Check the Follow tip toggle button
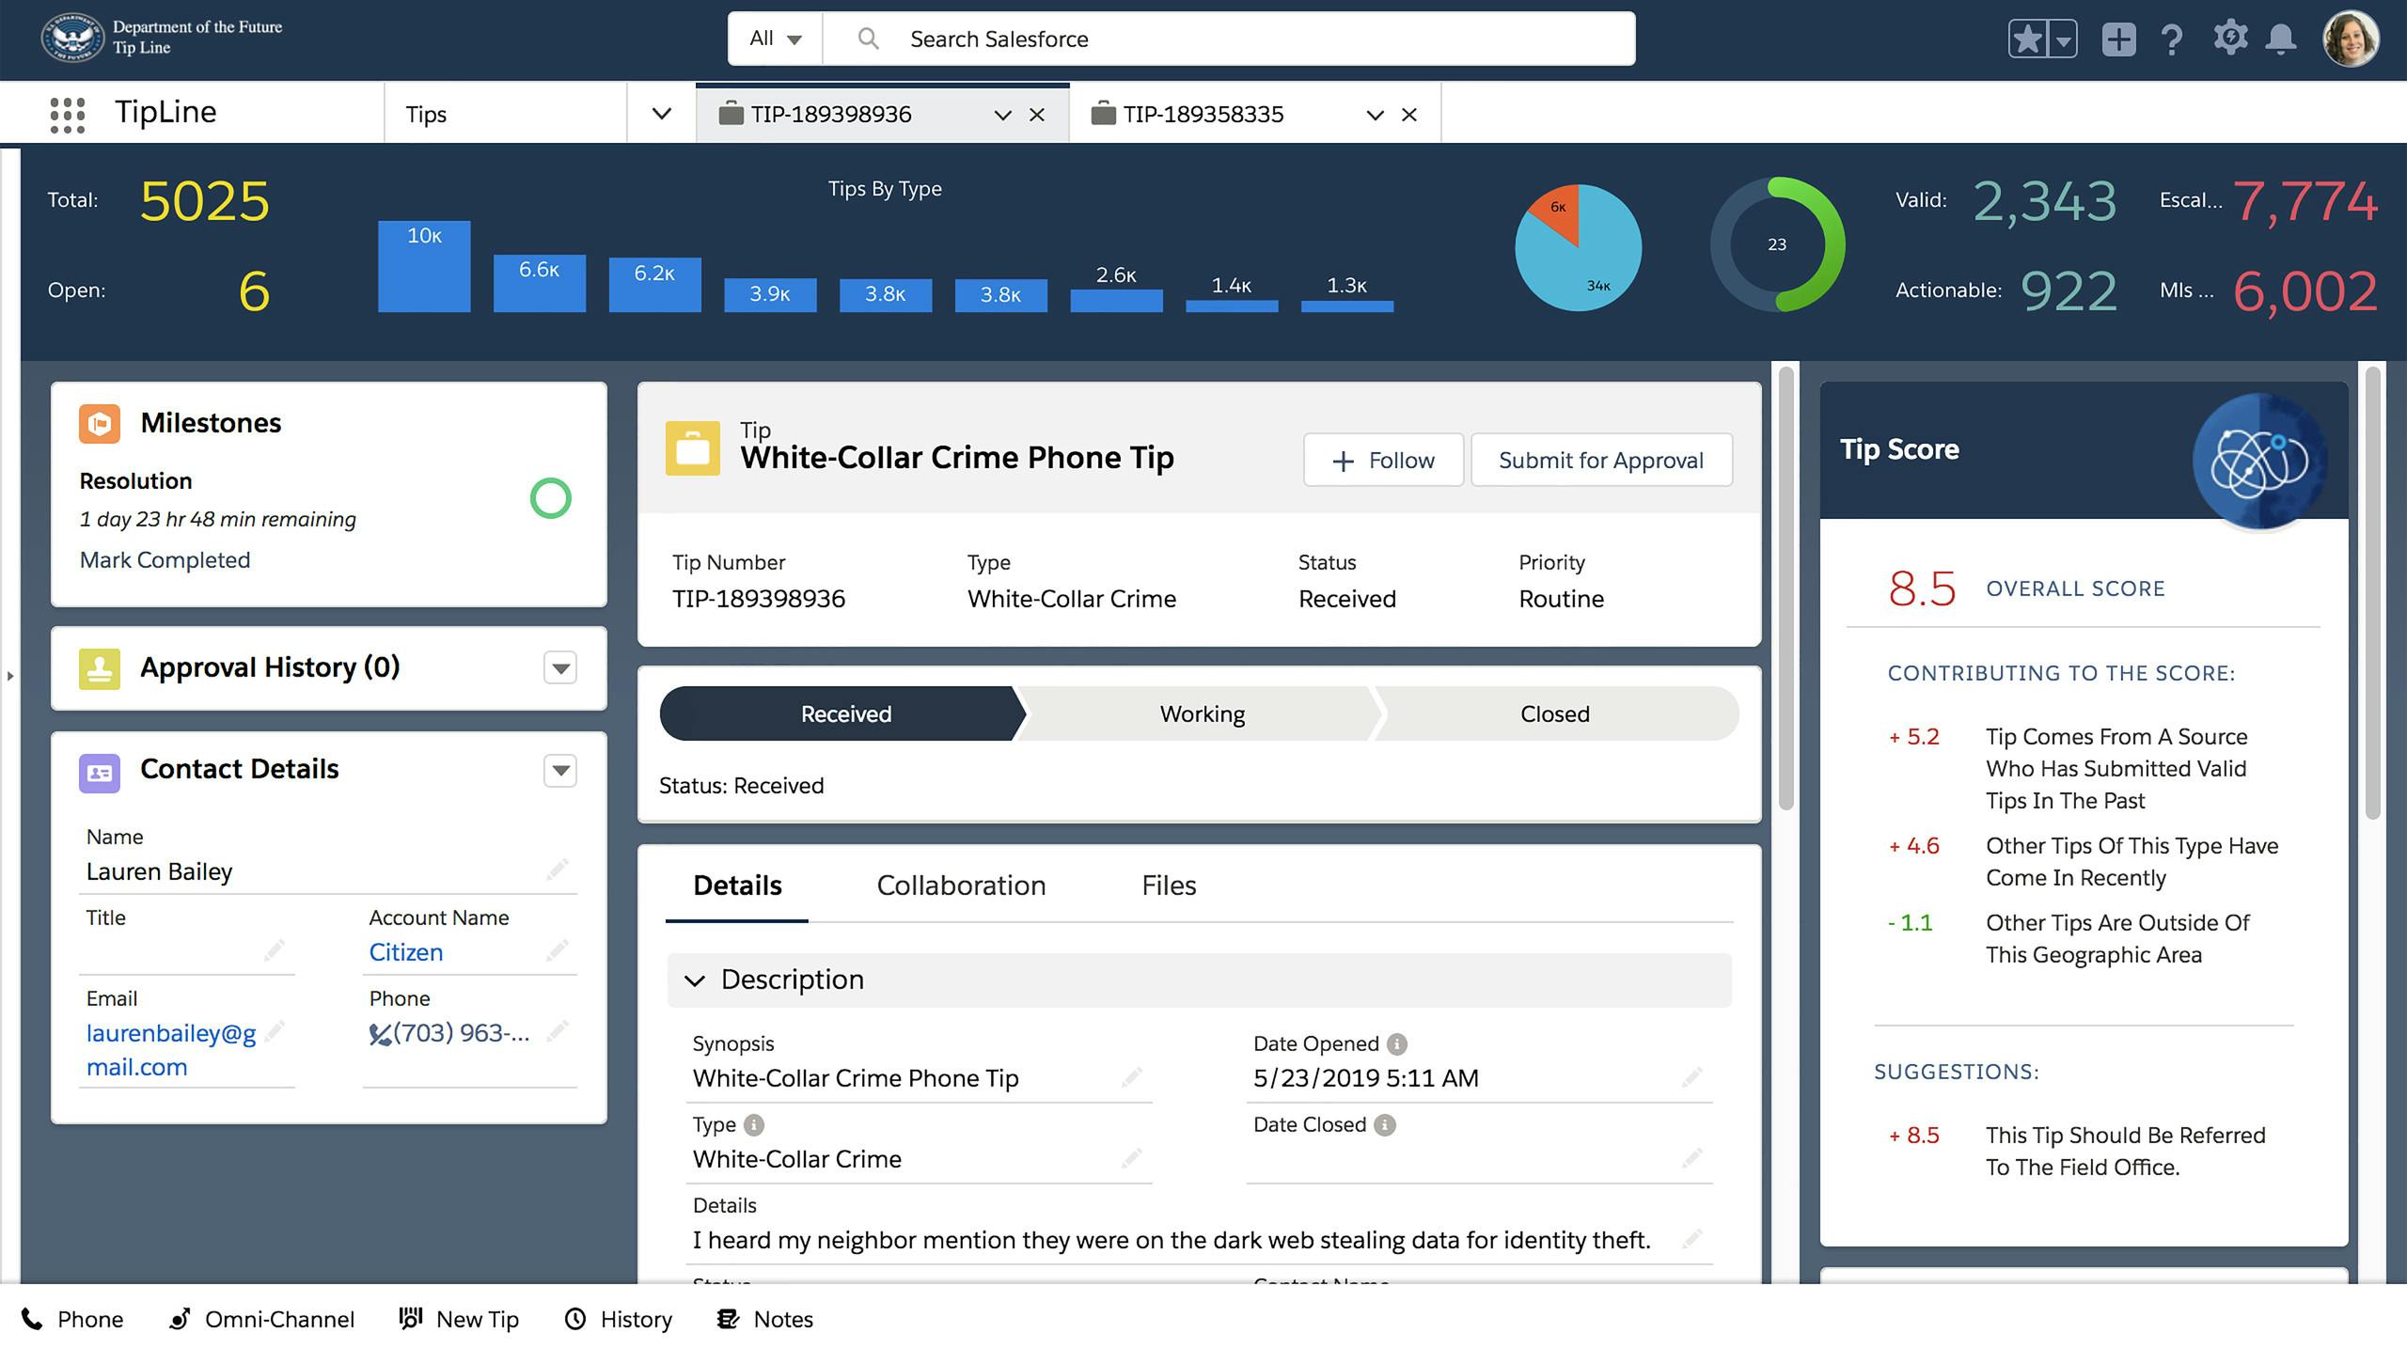 point(1385,460)
